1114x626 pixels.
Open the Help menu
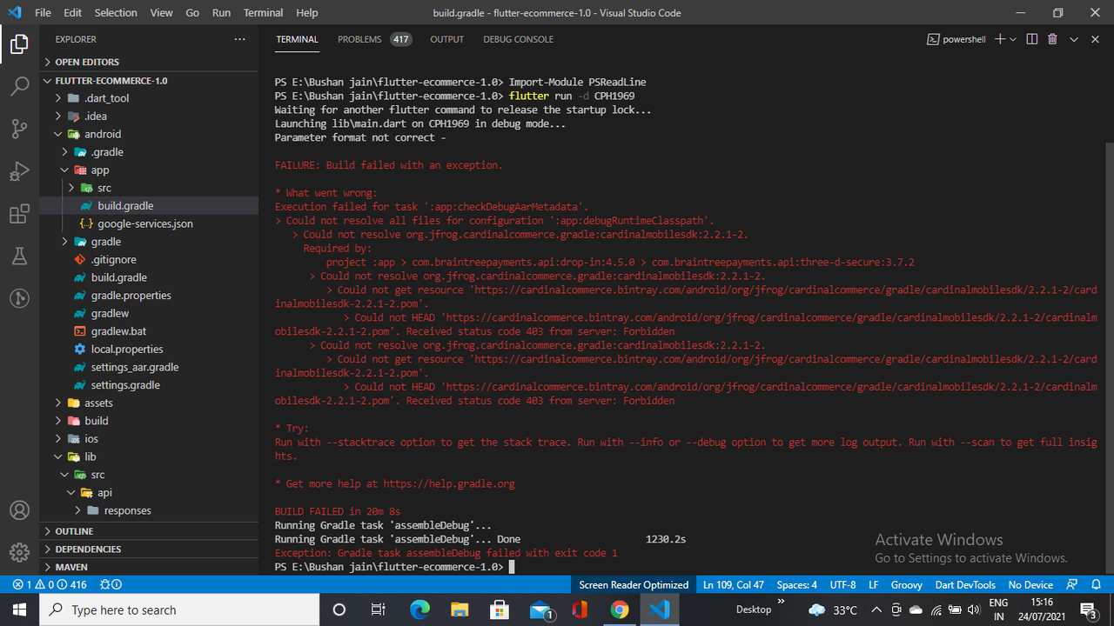[x=306, y=13]
